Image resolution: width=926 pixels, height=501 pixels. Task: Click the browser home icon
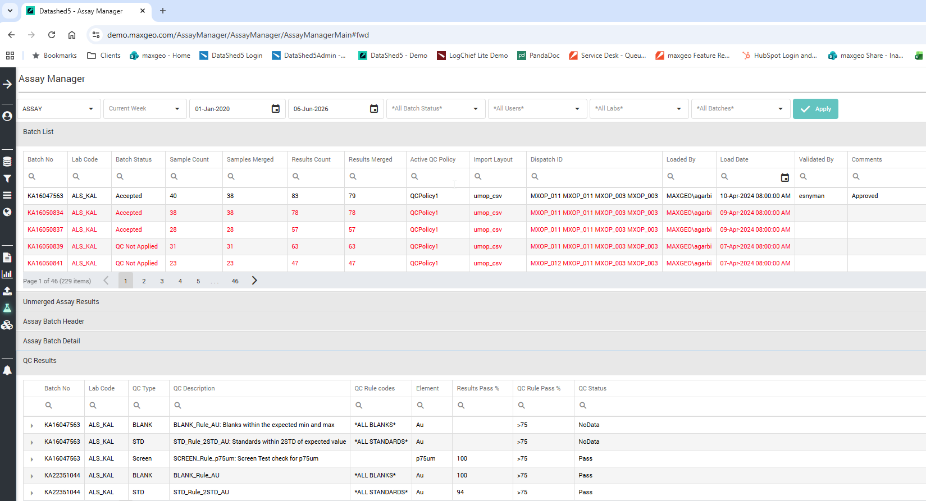pyautogui.click(x=72, y=35)
